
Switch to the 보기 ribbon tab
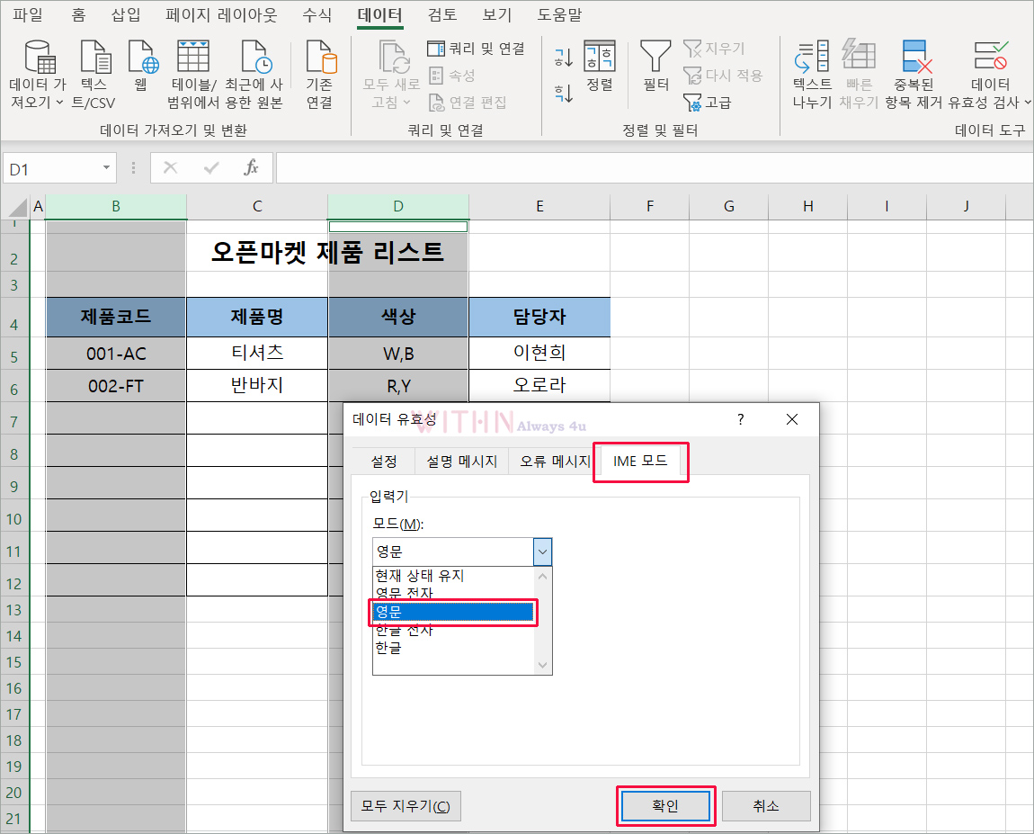point(496,14)
